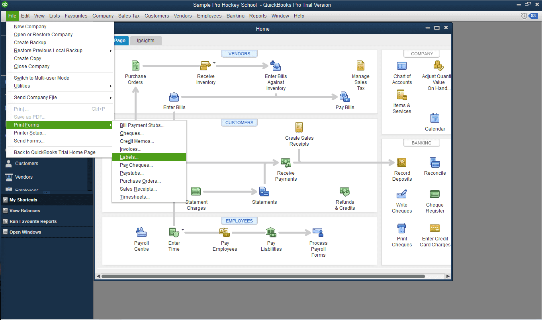Click the Enter Time icon
This screenshot has height=320, width=542.
(174, 232)
